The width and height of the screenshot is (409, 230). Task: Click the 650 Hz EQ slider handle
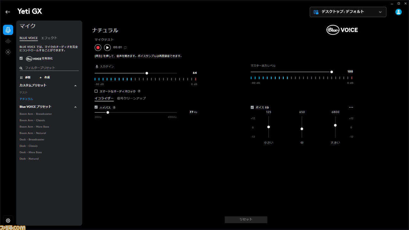tap(302, 129)
